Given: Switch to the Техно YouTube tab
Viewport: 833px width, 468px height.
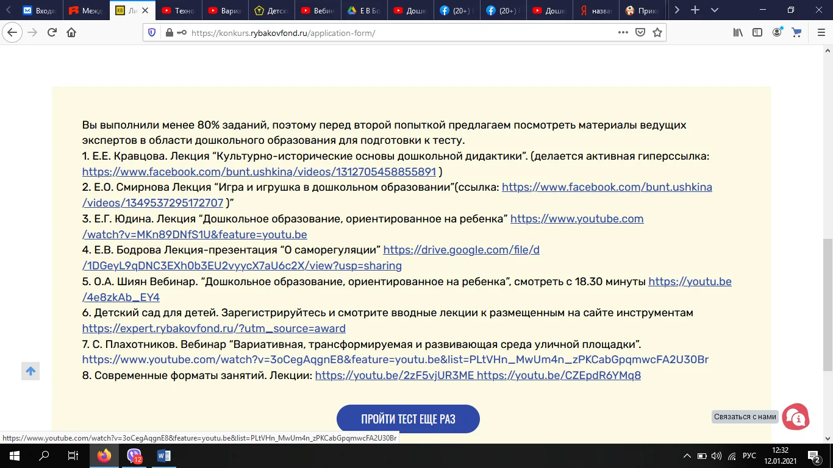Looking at the screenshot, I should (179, 10).
